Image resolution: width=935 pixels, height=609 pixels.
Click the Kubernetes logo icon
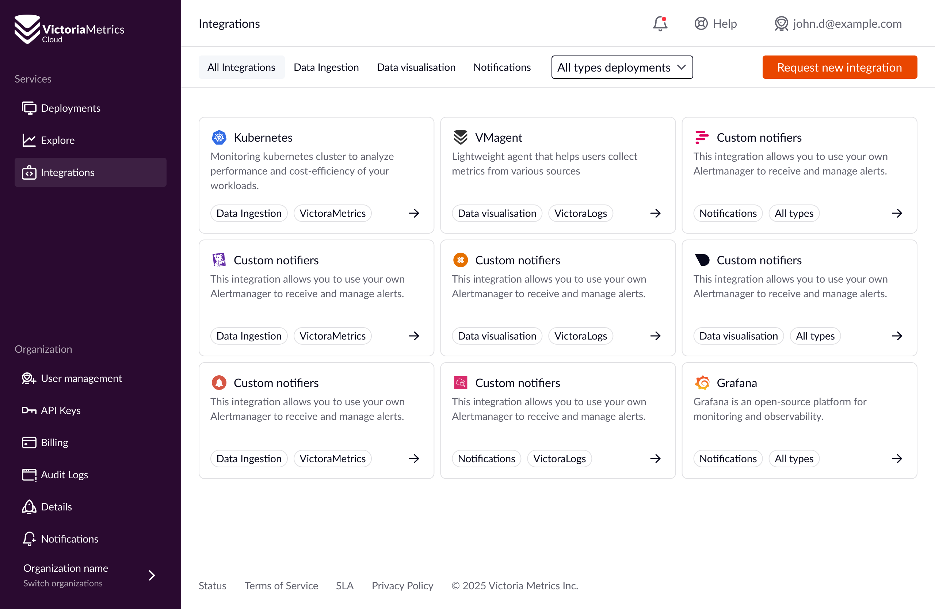tap(219, 137)
